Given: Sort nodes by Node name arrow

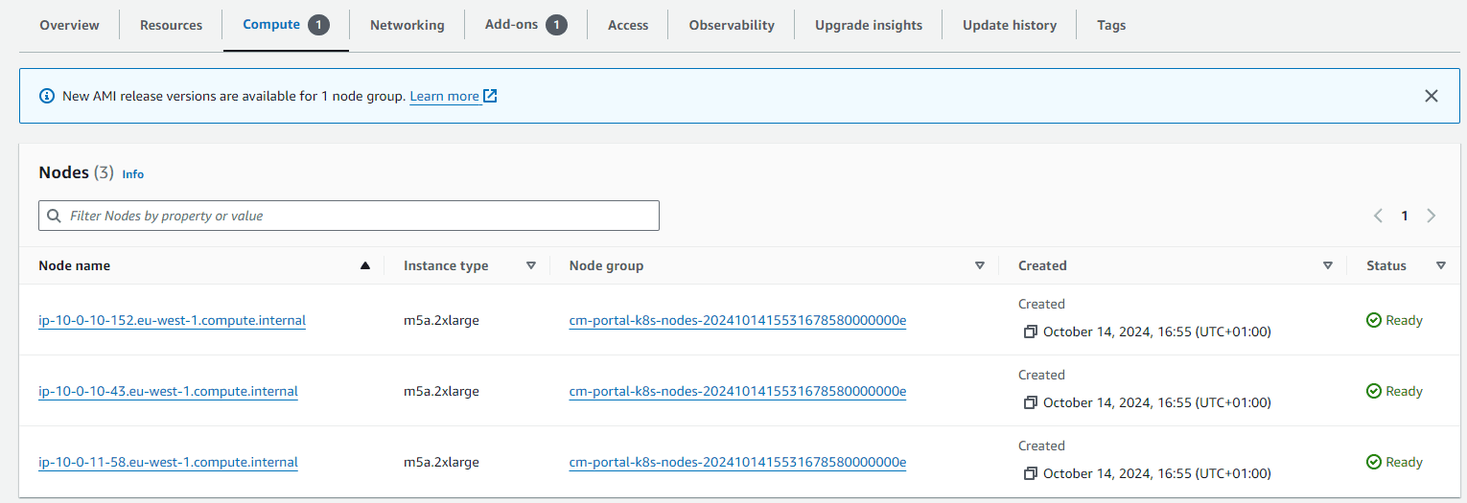Looking at the screenshot, I should [x=364, y=265].
